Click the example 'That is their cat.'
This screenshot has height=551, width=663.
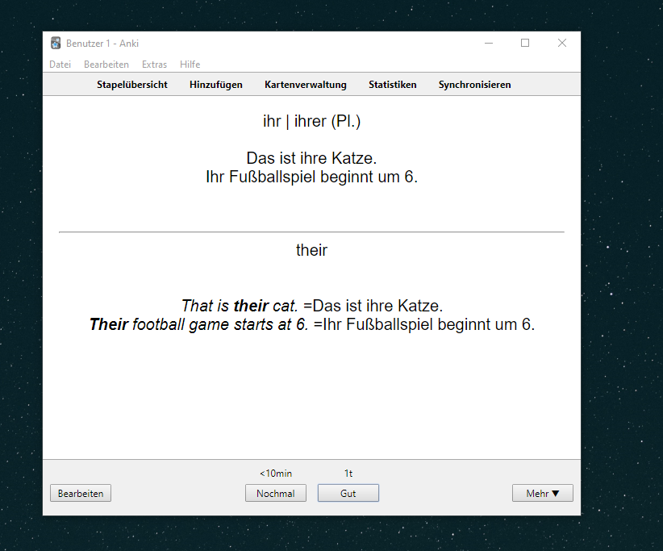pyautogui.click(x=240, y=306)
